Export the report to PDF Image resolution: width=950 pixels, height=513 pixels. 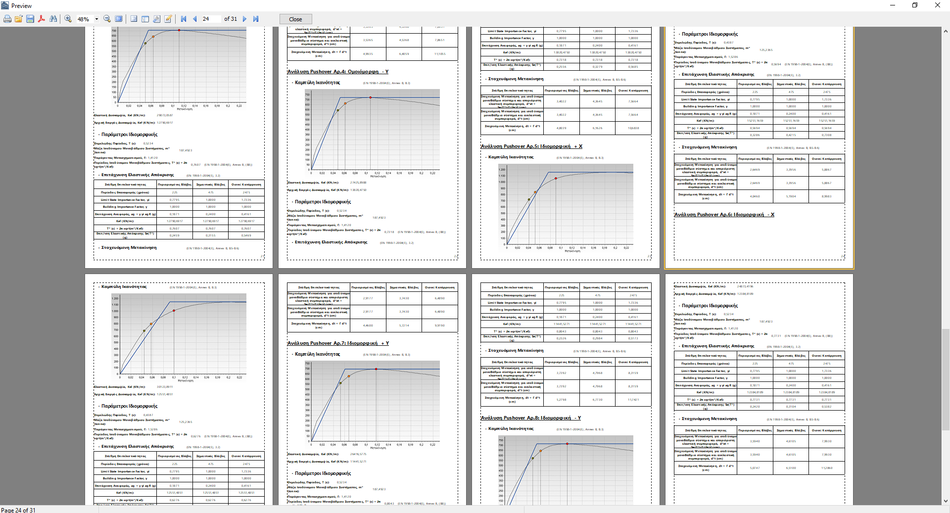[42, 19]
